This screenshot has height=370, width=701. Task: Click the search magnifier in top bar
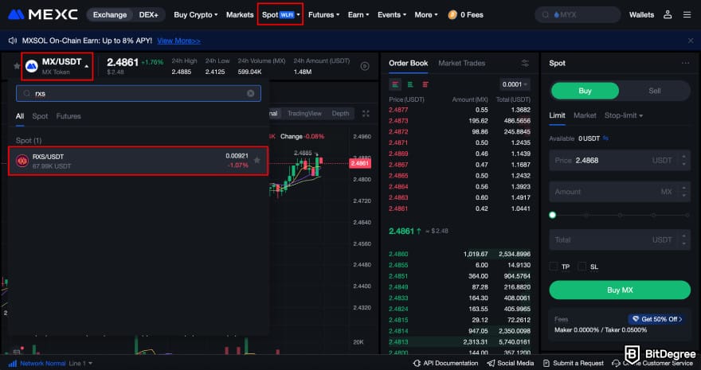pos(546,15)
